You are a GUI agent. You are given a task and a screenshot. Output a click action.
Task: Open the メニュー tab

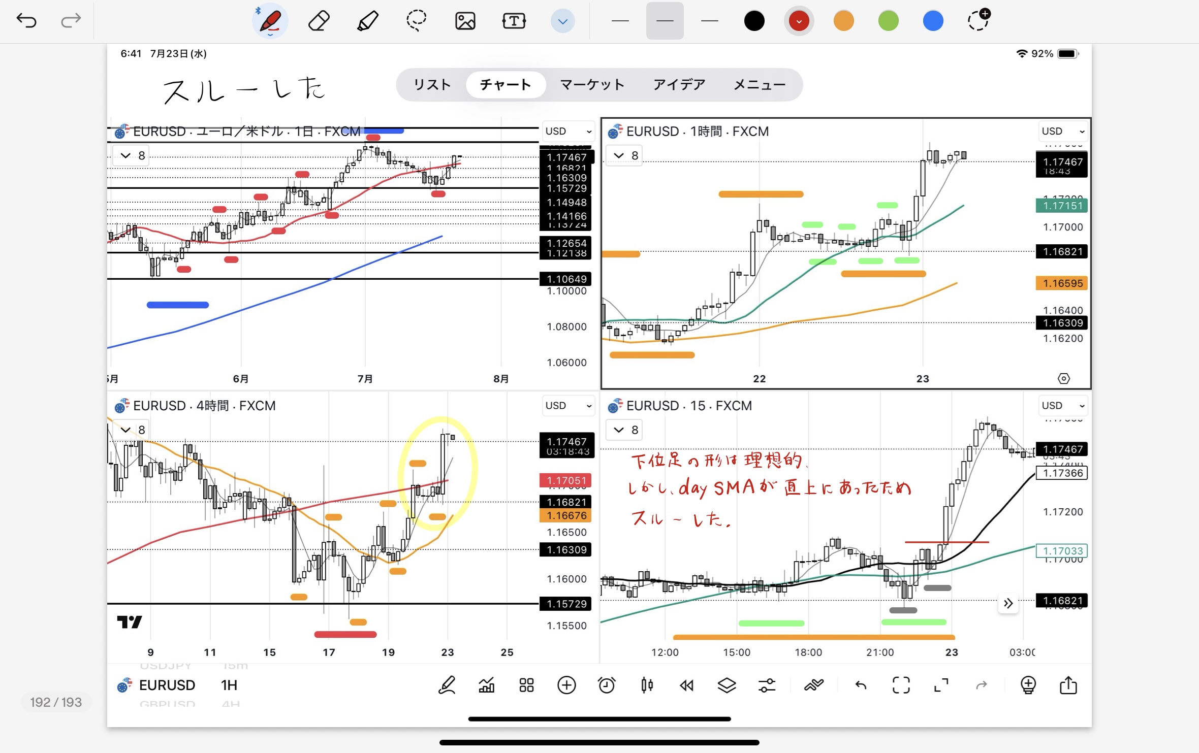coord(760,84)
